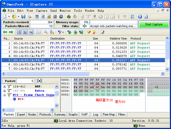
Task: Click the Source column header
Action: [30, 39]
